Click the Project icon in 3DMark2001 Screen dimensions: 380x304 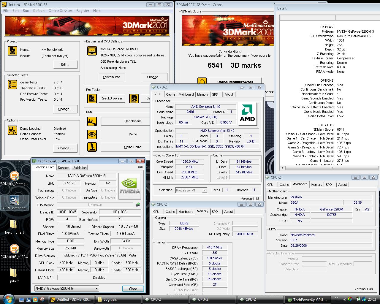click(12, 51)
